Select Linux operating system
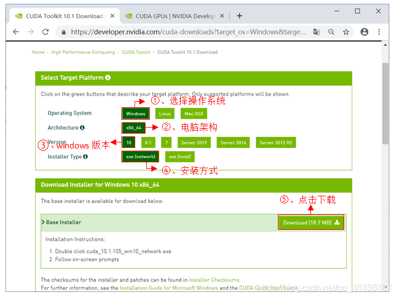Screen dimensions: 397x298 click(165, 114)
